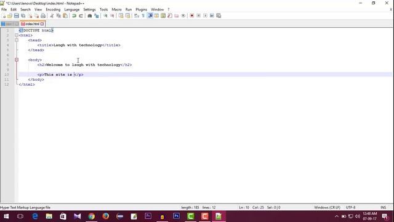Open the Settings menu

coord(89,10)
